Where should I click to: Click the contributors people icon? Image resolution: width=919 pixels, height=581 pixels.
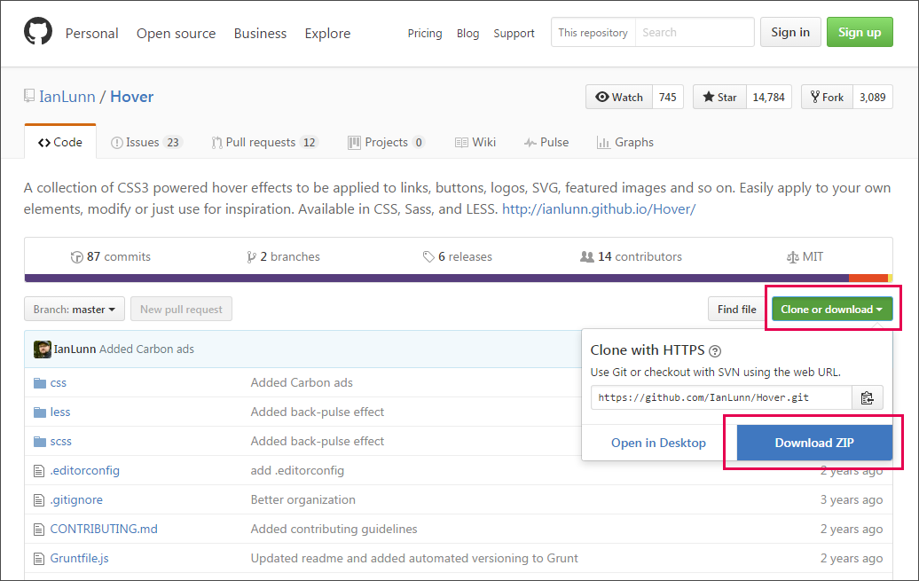(586, 256)
